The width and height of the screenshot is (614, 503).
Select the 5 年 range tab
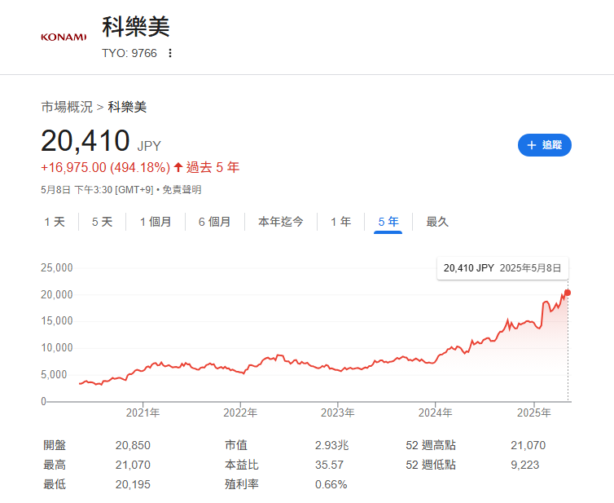(x=388, y=222)
